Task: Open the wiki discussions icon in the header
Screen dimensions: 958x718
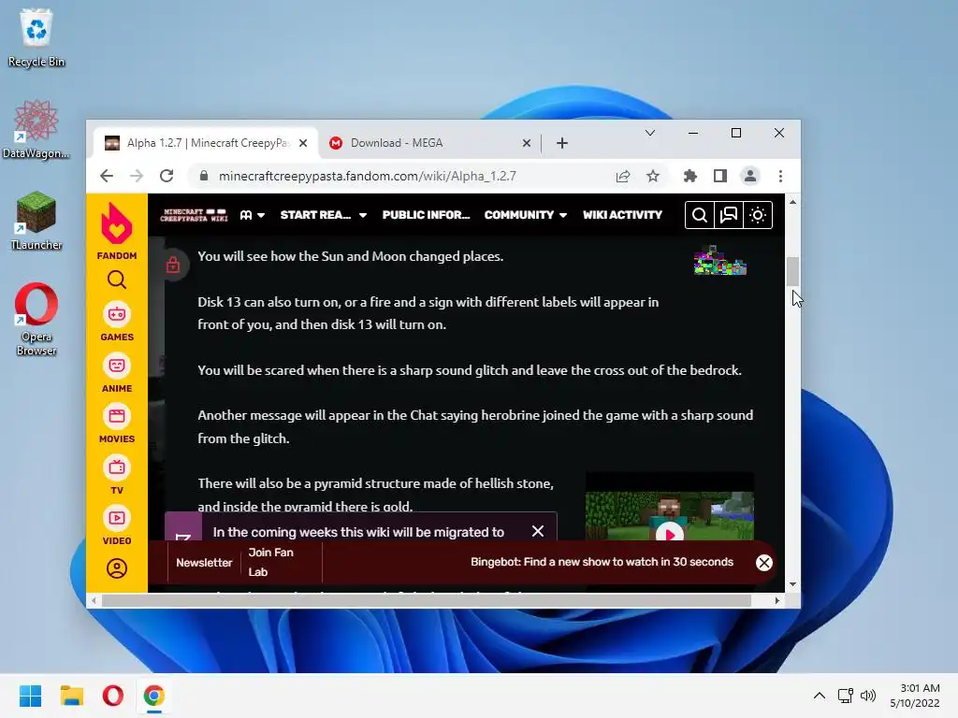Action: click(728, 215)
